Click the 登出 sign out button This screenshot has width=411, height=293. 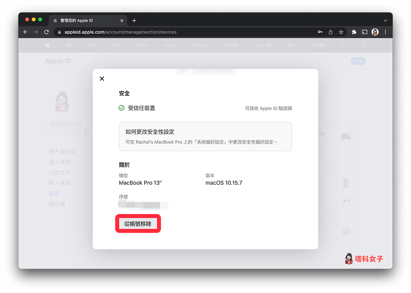pos(358,61)
